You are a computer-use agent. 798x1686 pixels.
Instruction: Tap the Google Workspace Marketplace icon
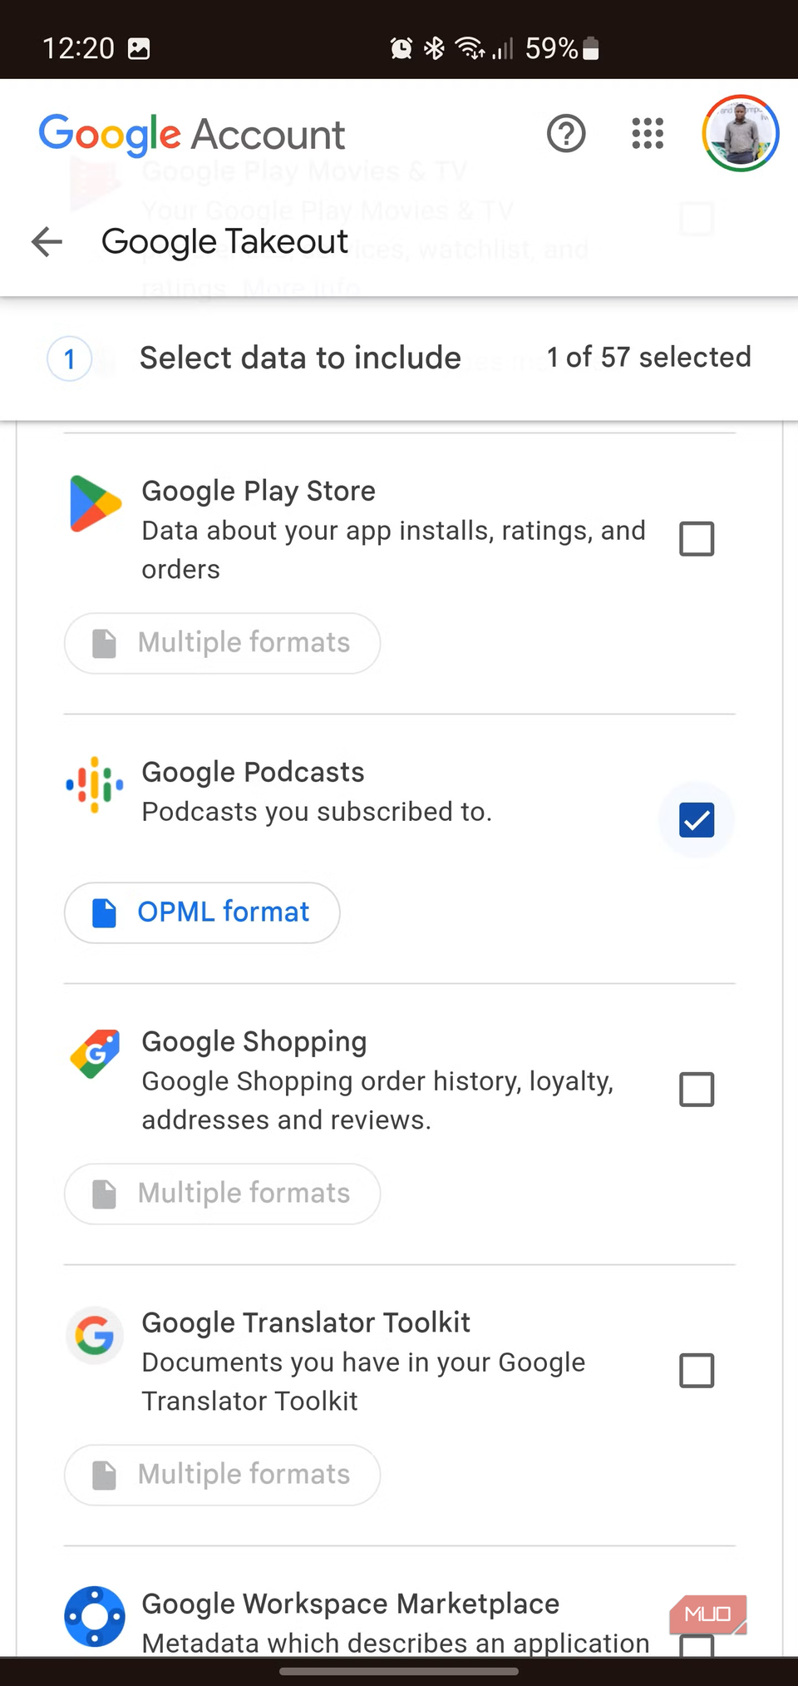pyautogui.click(x=95, y=1616)
